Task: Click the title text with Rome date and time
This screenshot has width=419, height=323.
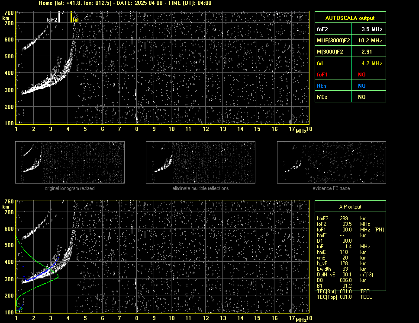Action: pyautogui.click(x=125, y=3)
